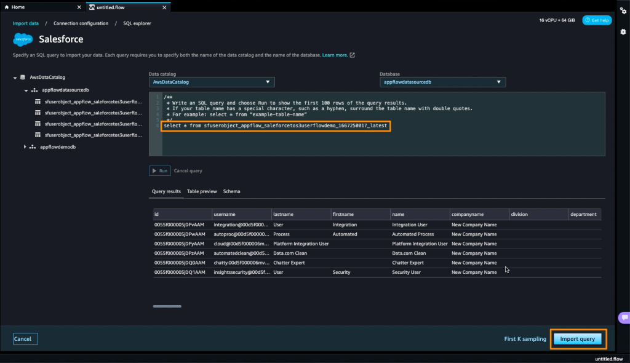Image resolution: width=630 pixels, height=363 pixels.
Task: Collapse the appflowdatasourcedb tree node
Action: [x=26, y=90]
